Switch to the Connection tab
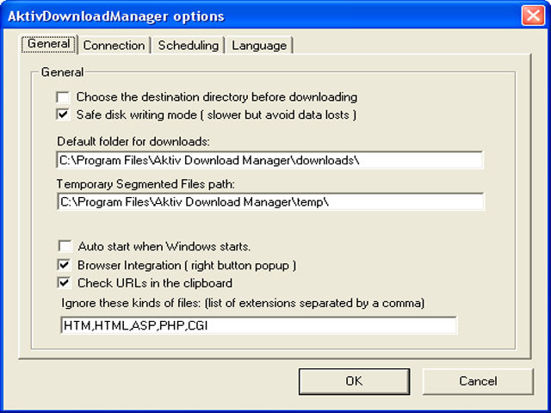The image size is (551, 413). [x=115, y=46]
